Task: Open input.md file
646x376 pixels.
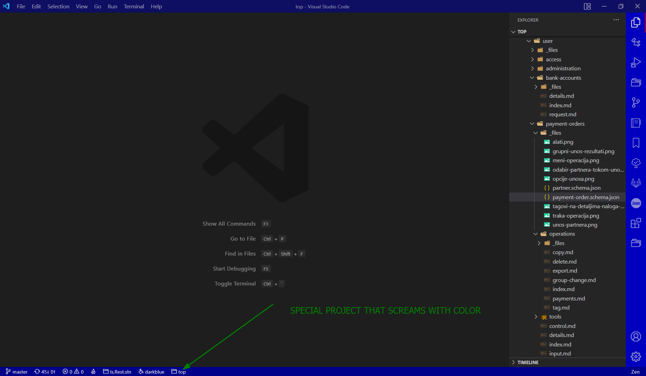Action: point(567,354)
